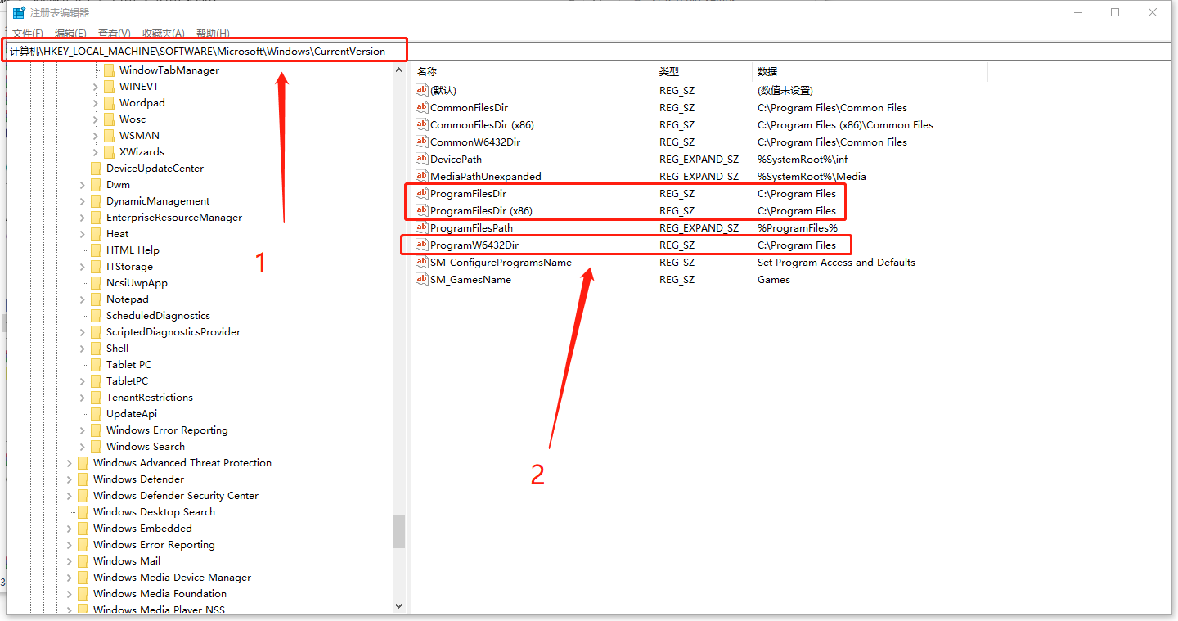The height and width of the screenshot is (621, 1178).
Task: Select the ProgramFilesPath value icon
Action: pos(422,227)
